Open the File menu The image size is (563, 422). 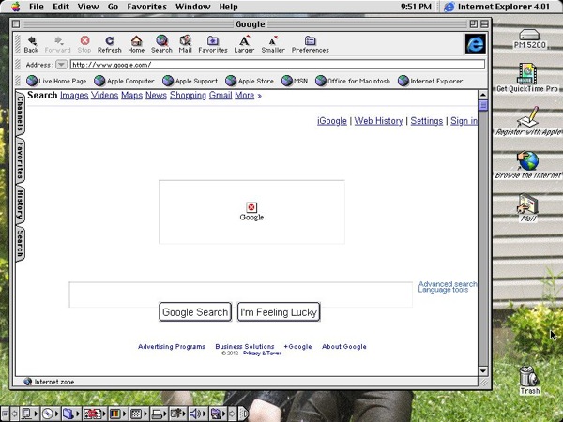click(x=37, y=7)
